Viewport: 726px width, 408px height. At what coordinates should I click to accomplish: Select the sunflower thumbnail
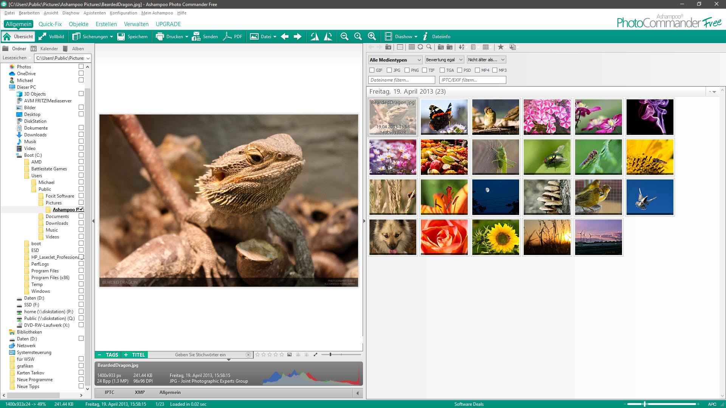click(x=495, y=237)
